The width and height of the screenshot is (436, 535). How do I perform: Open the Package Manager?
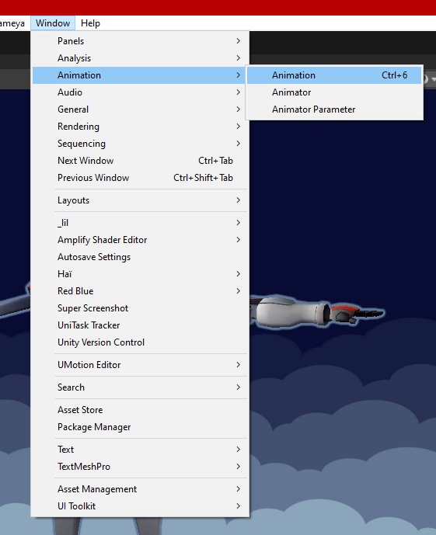click(x=140, y=426)
